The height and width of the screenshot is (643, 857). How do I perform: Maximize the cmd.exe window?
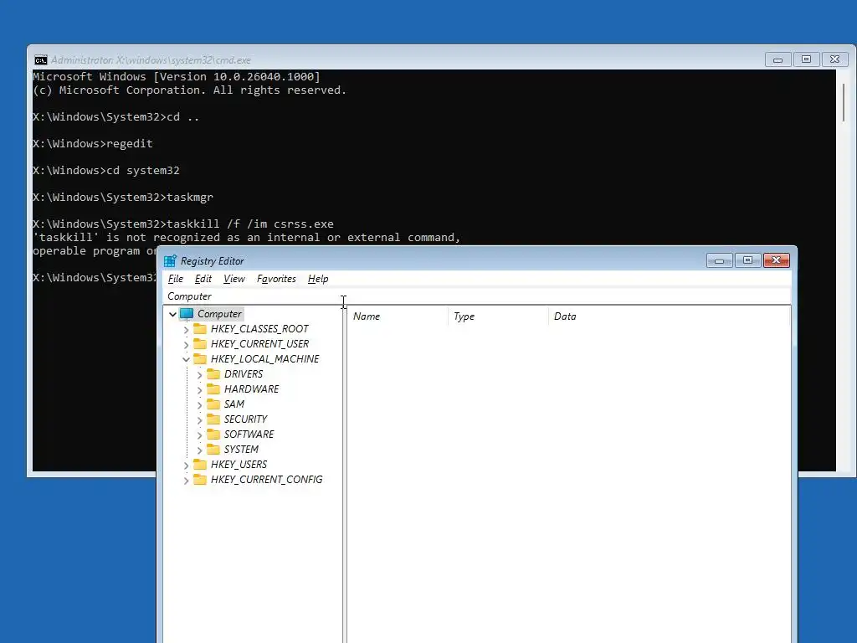(x=806, y=59)
